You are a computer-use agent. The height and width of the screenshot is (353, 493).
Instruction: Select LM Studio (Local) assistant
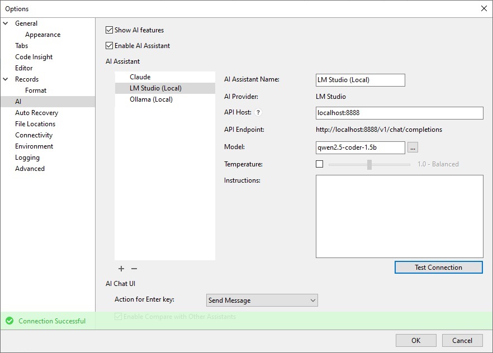[165, 88]
